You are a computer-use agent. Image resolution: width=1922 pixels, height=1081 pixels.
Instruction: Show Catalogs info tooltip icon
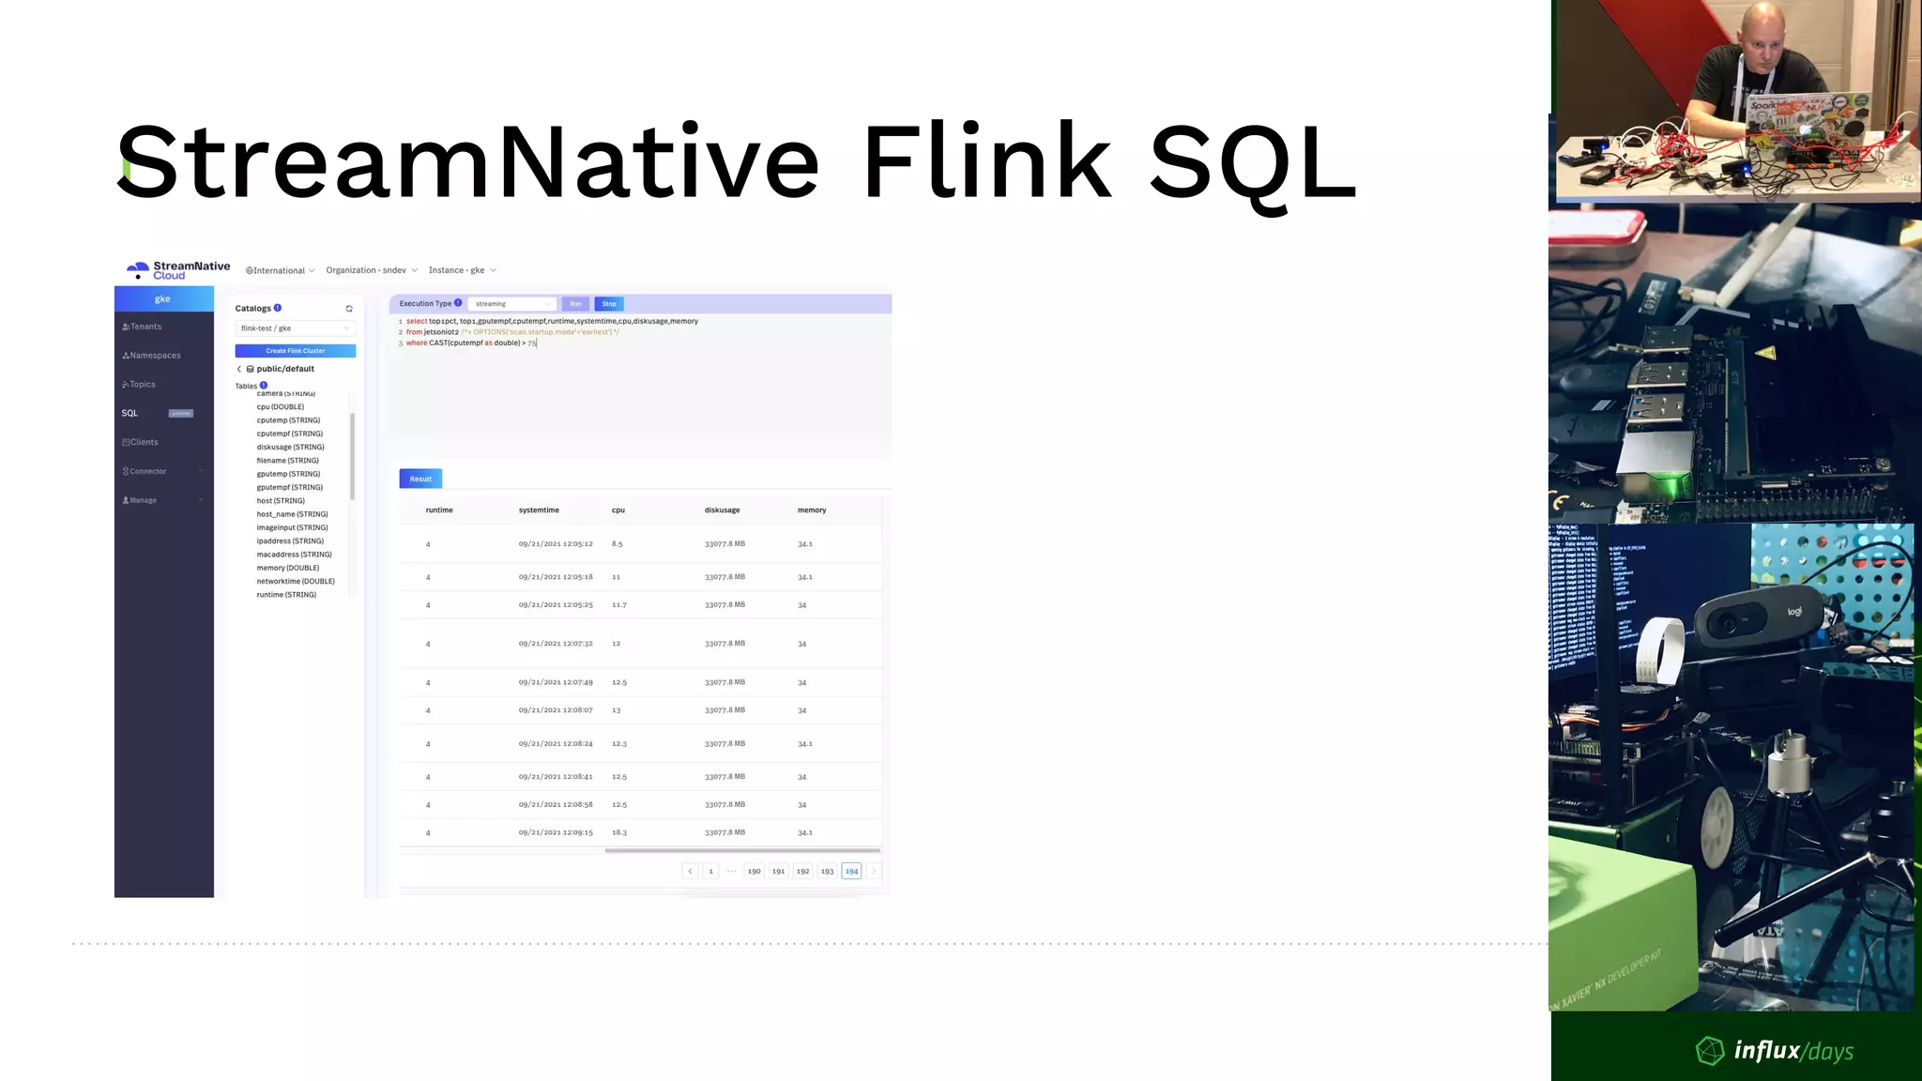[278, 308]
